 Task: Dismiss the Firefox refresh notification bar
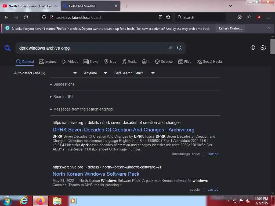269,28
